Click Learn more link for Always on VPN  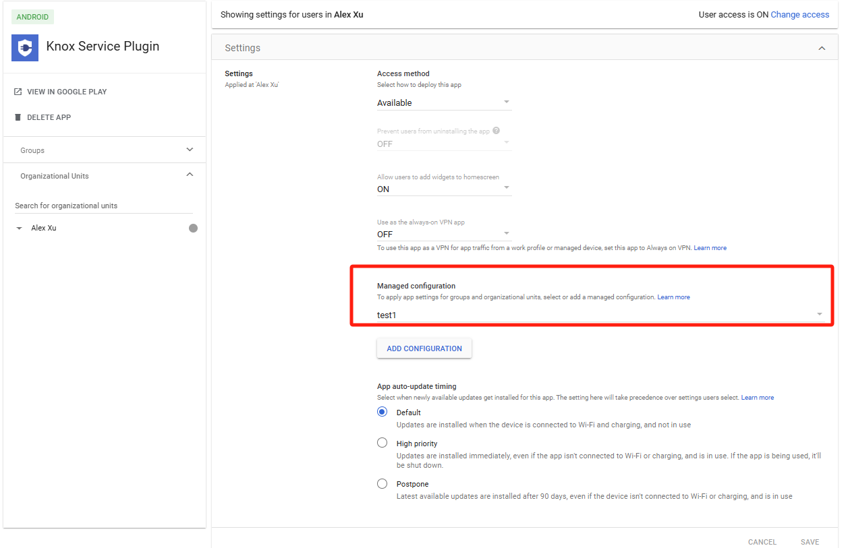pos(710,248)
